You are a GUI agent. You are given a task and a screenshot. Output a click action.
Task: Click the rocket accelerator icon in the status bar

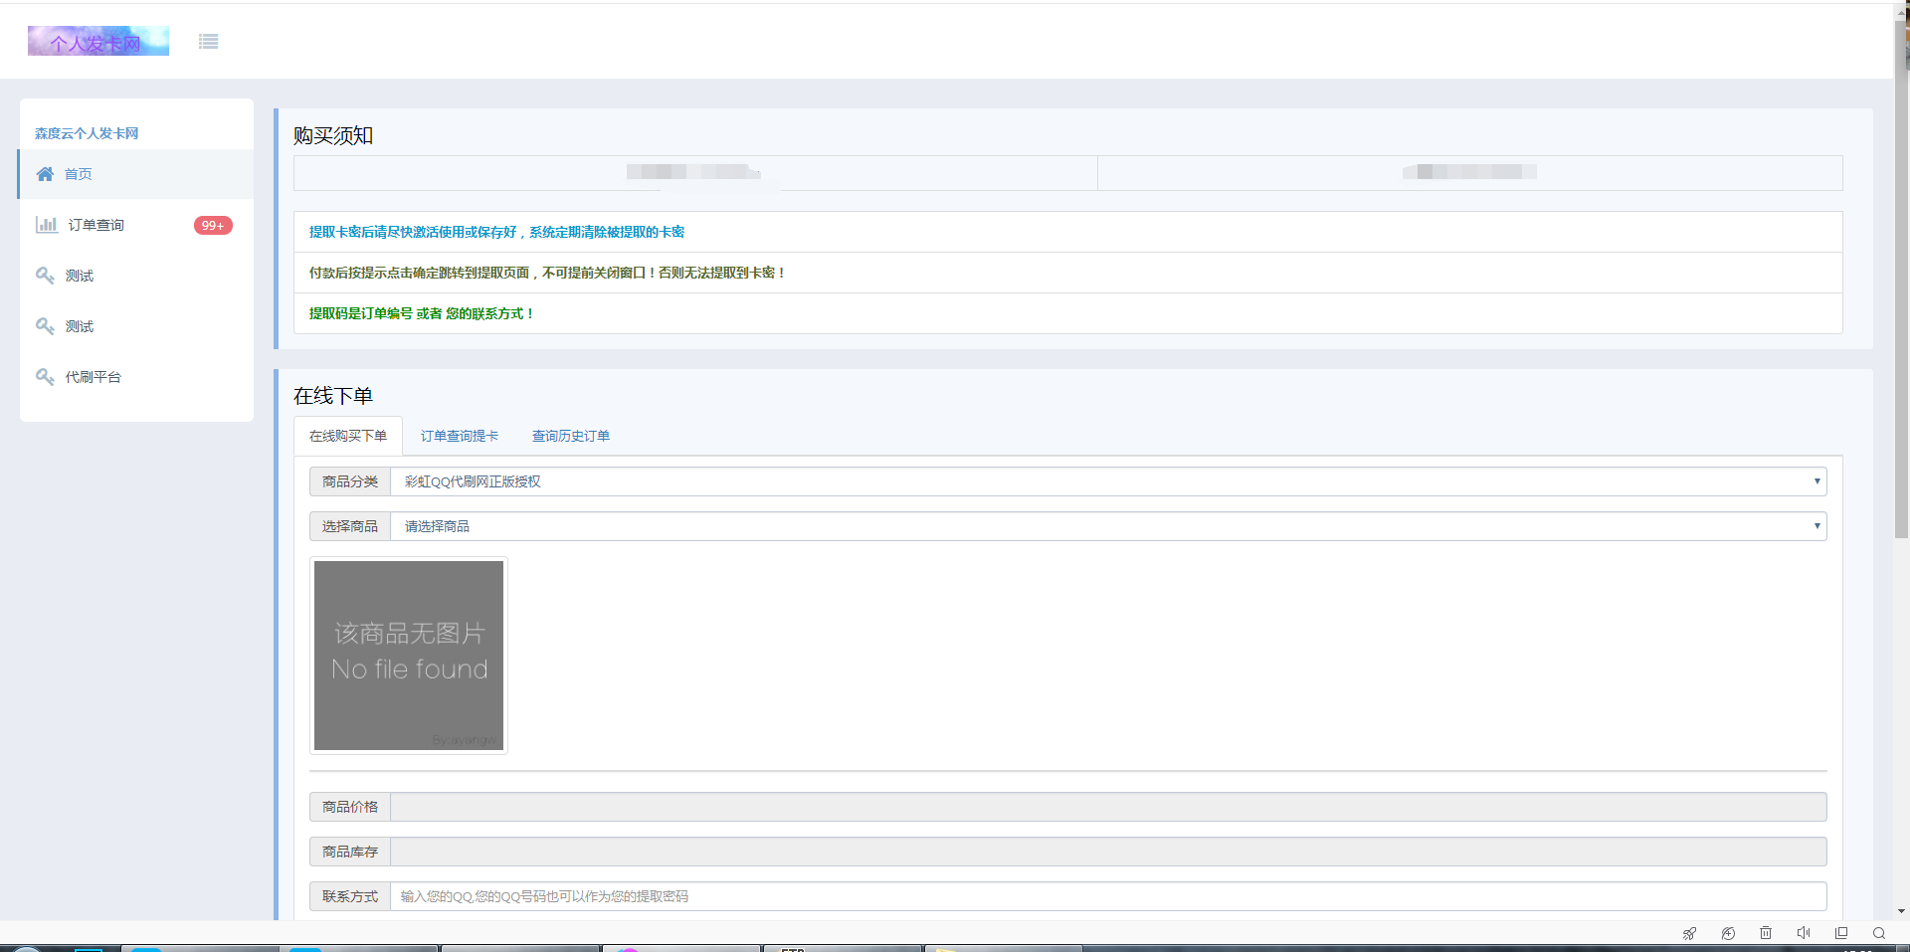[x=1689, y=933]
